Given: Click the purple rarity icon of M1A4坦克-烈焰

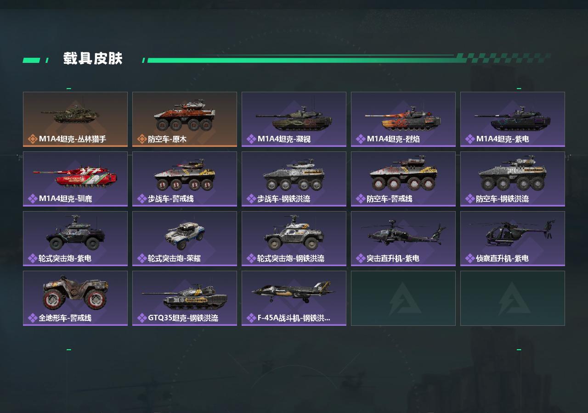Looking at the screenshot, I should (361, 139).
